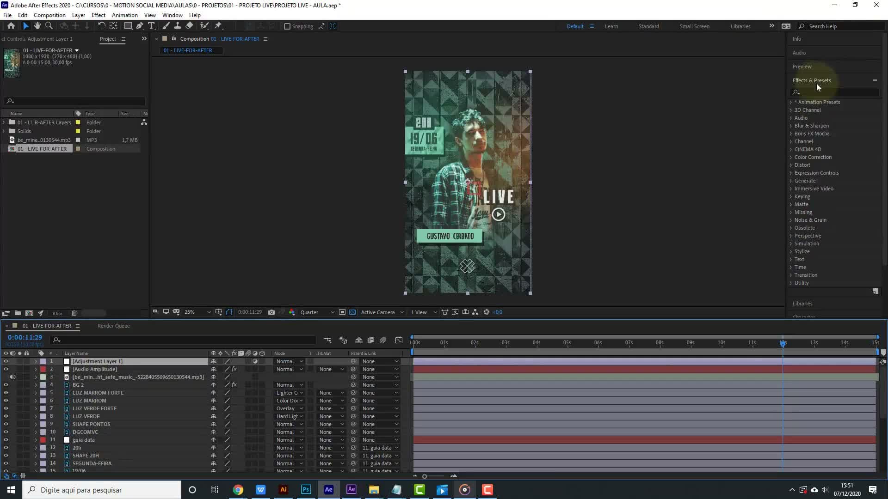Click the Effects & Presets search field
This screenshot has width=888, height=499.
(835, 92)
